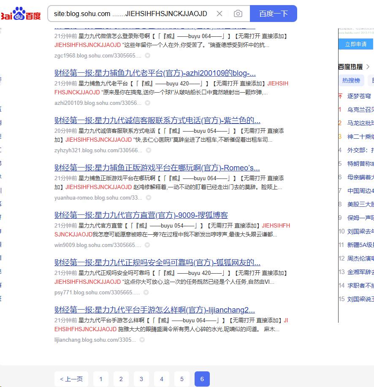Click URL azhi200109.blog.sohu.com
This screenshot has height=387, width=374.
[98, 103]
